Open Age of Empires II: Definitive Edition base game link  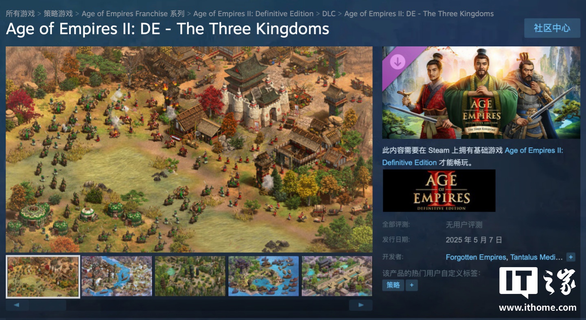coord(472,156)
